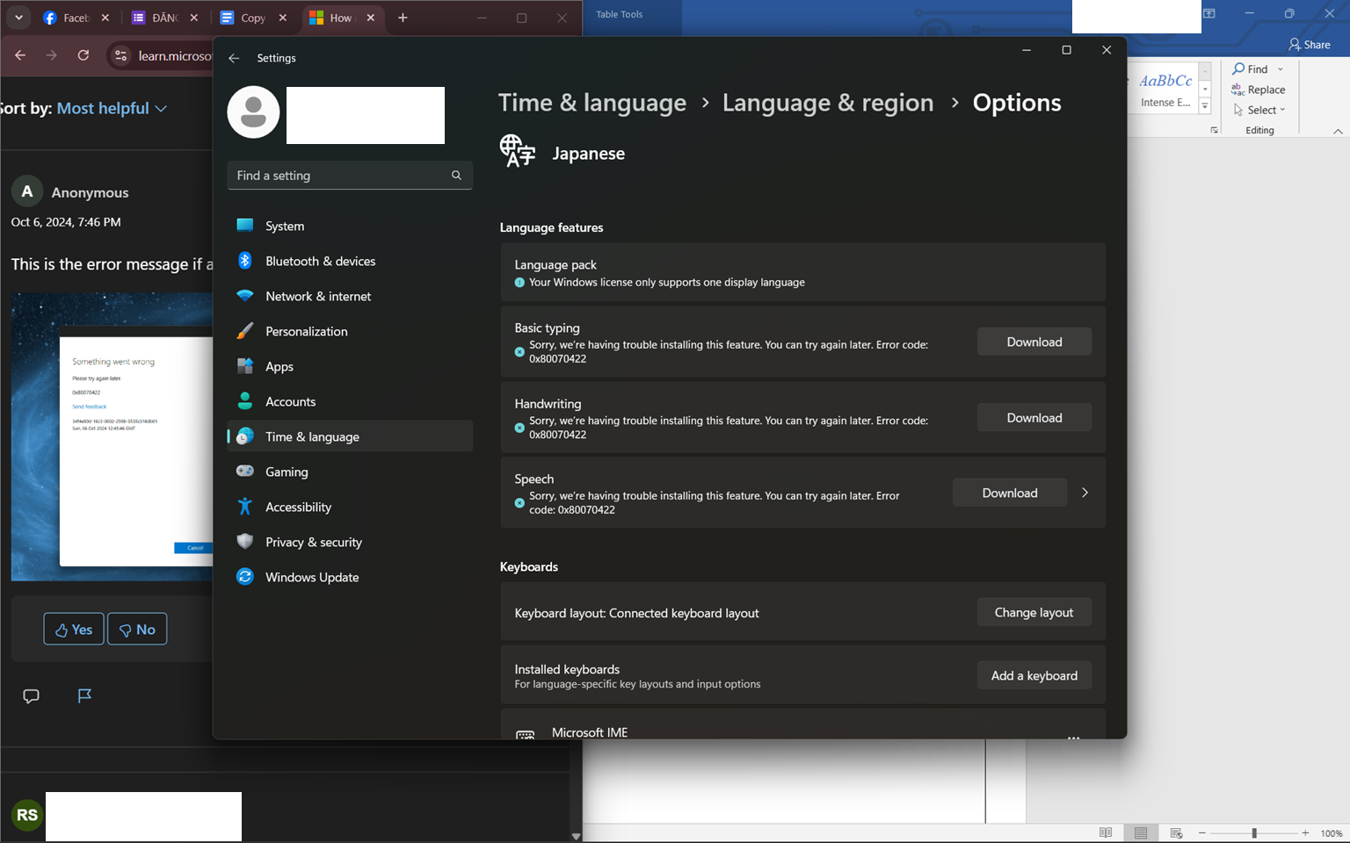
Task: Go to Privacy & security settings
Action: (350, 542)
